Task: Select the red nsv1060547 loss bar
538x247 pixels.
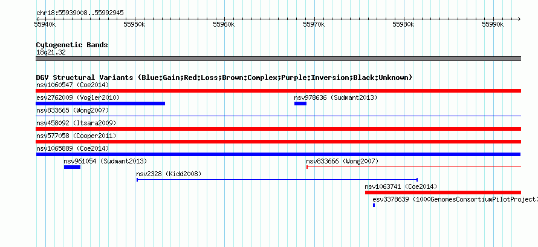Action: [x=278, y=91]
